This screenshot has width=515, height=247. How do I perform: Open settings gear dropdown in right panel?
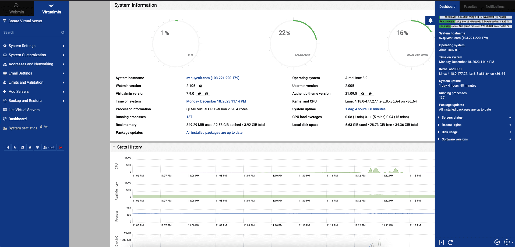[508, 242]
